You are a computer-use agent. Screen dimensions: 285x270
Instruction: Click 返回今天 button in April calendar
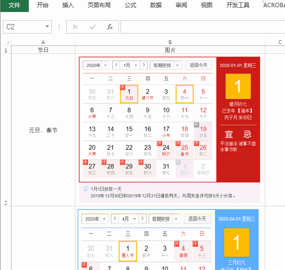[197, 219]
